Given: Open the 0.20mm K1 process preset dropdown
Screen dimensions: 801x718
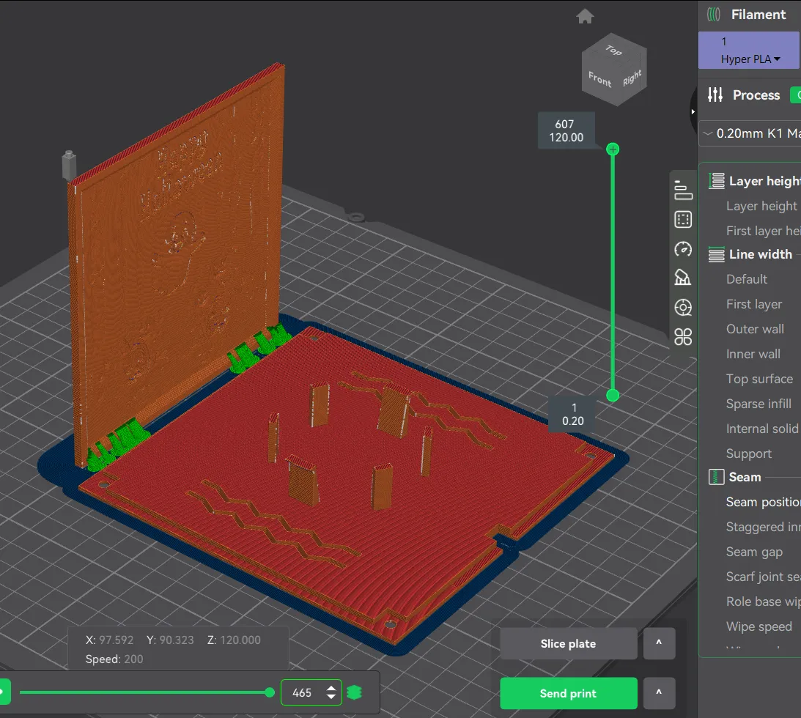Looking at the screenshot, I should tap(750, 133).
